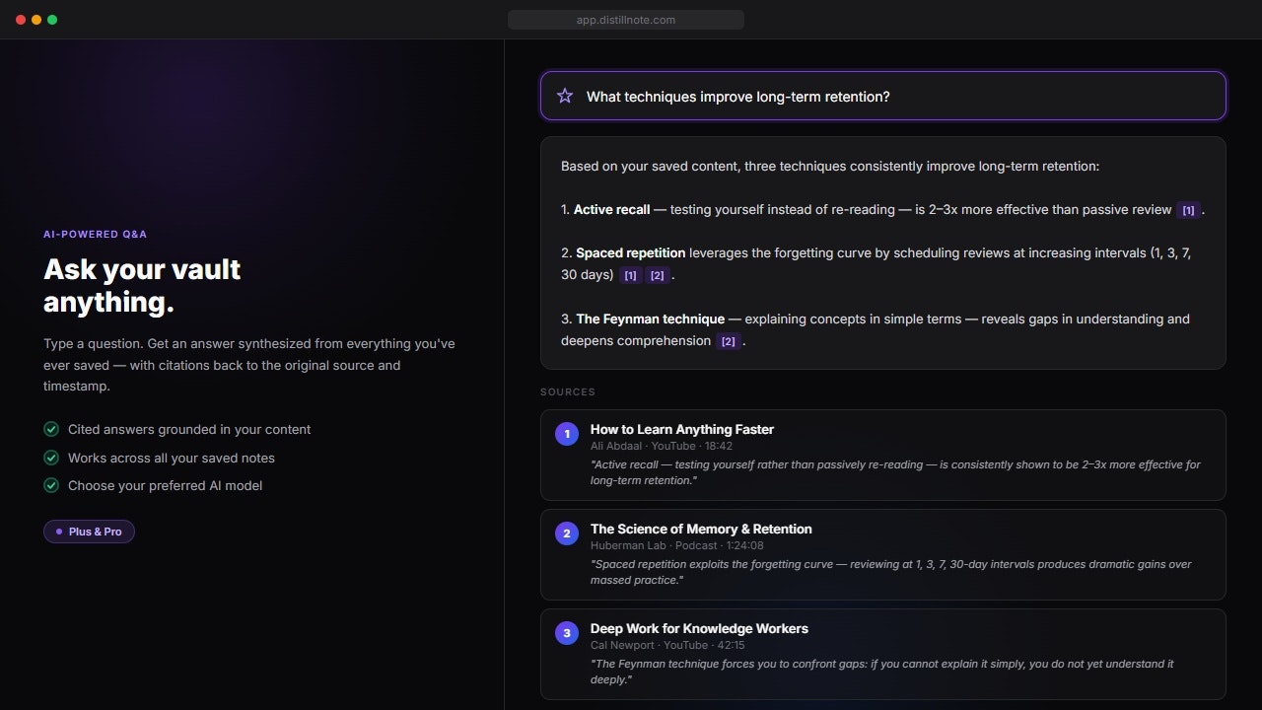The width and height of the screenshot is (1262, 710).
Task: Click the Huberman Lab podcast quote text
Action: point(890,572)
